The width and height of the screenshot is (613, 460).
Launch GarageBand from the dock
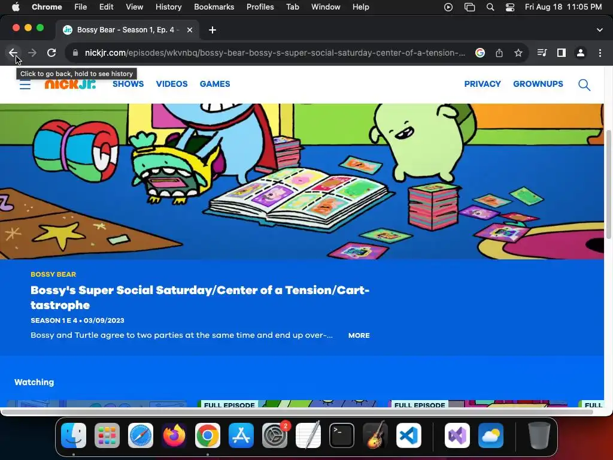[x=375, y=435]
